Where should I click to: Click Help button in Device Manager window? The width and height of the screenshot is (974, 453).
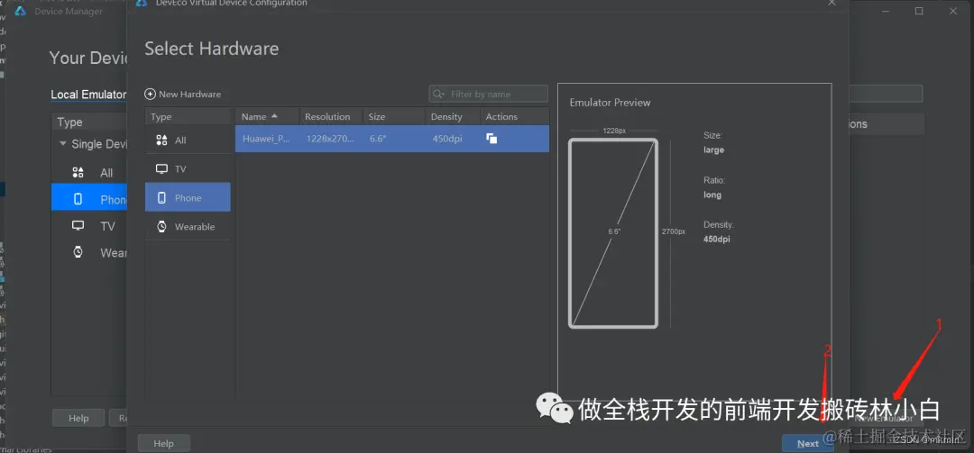point(78,418)
